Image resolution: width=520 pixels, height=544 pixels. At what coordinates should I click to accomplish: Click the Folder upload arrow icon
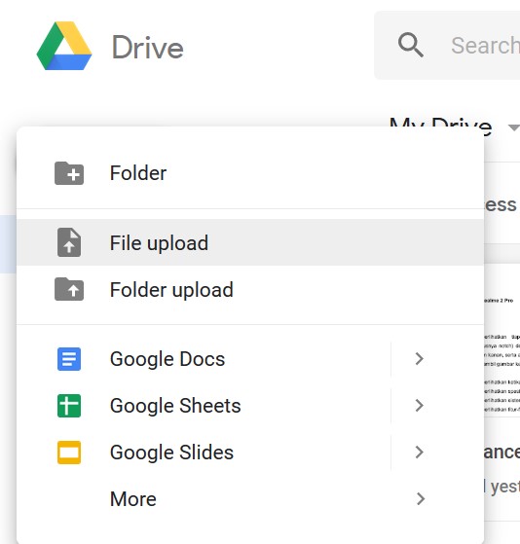[x=69, y=289]
